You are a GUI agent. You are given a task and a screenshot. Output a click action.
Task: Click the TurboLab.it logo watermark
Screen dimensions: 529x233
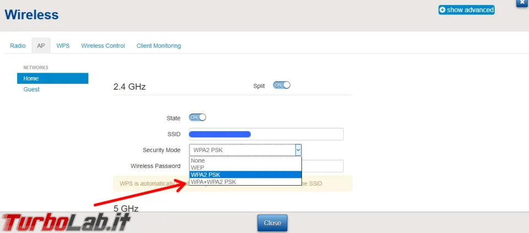(x=66, y=222)
